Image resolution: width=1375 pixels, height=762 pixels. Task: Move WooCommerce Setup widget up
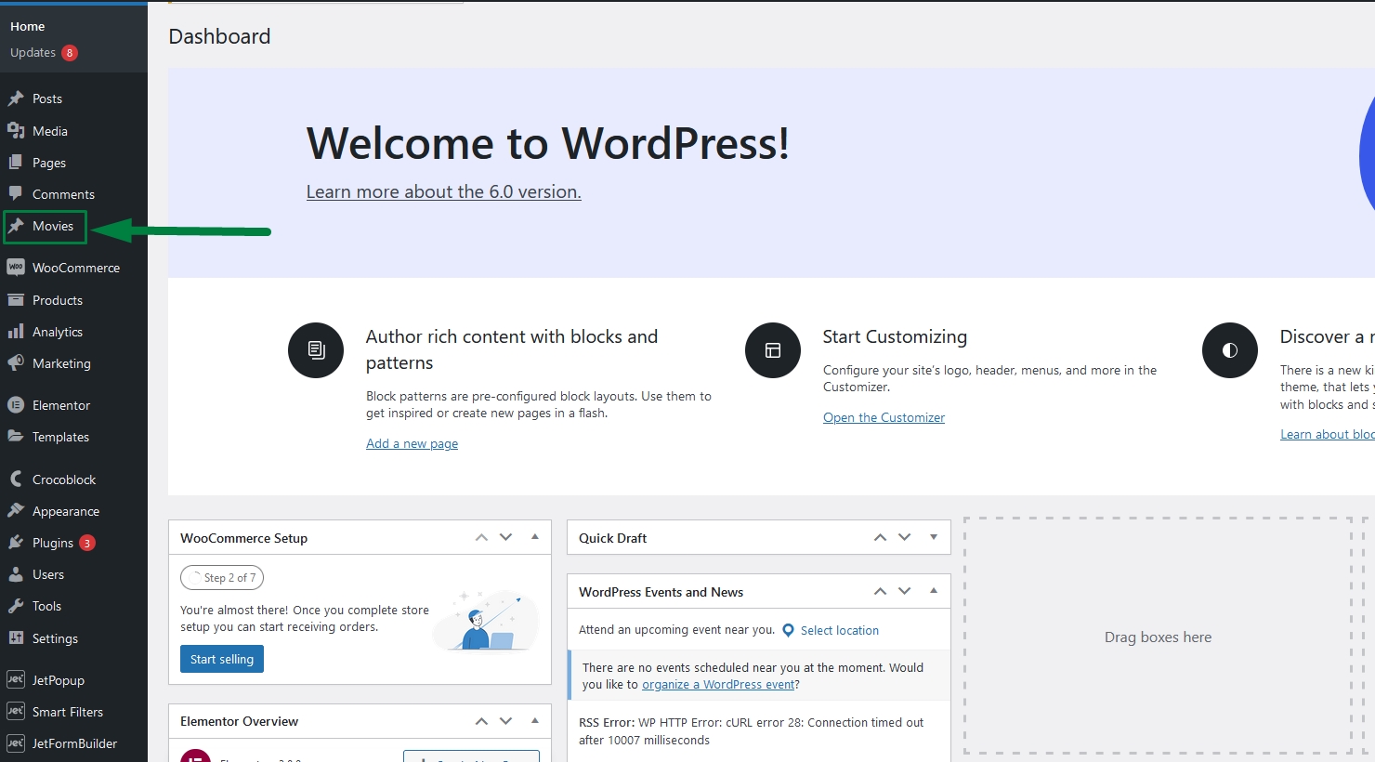tap(481, 537)
